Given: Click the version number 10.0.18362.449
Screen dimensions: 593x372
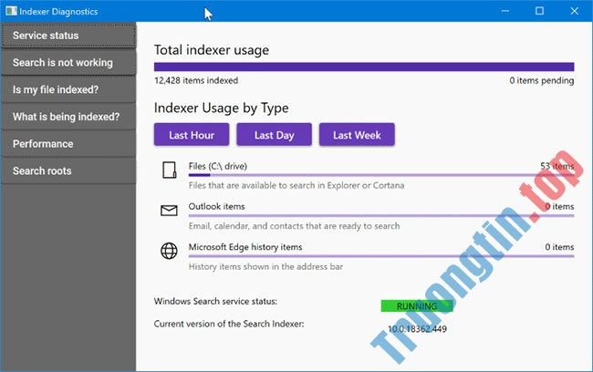Looking at the screenshot, I should point(417,329).
